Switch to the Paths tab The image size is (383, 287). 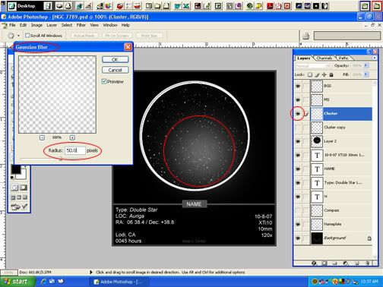(x=343, y=58)
